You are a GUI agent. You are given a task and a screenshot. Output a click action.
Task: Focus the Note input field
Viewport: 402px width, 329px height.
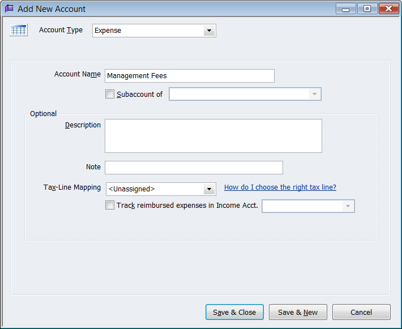[x=193, y=168]
